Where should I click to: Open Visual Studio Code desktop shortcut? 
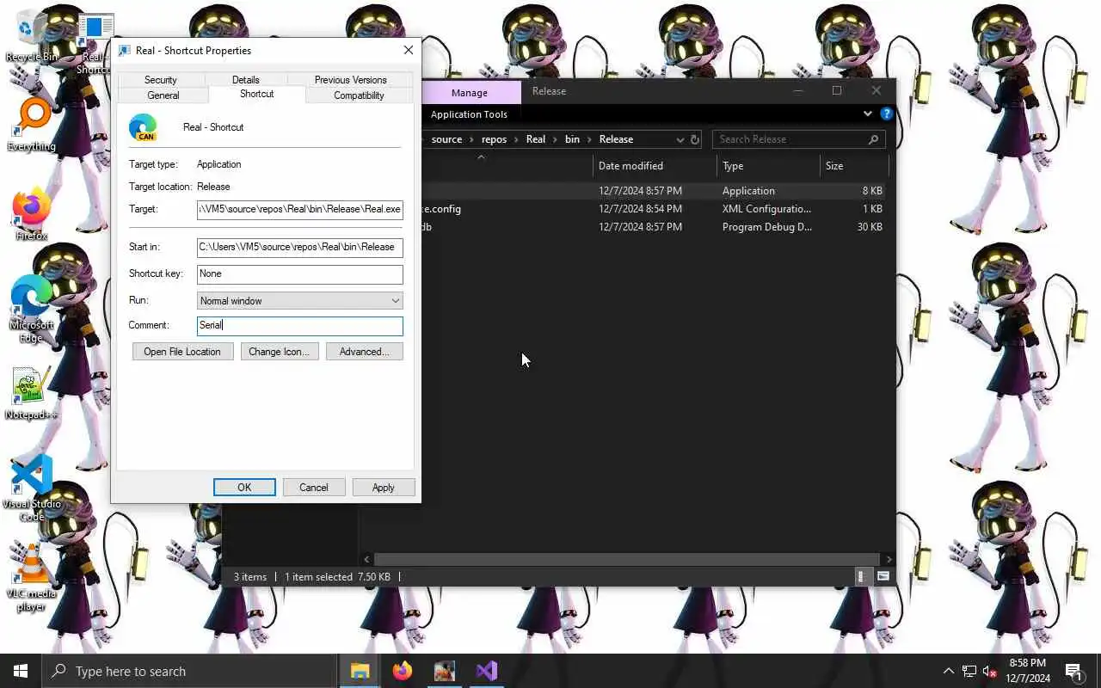point(31,488)
